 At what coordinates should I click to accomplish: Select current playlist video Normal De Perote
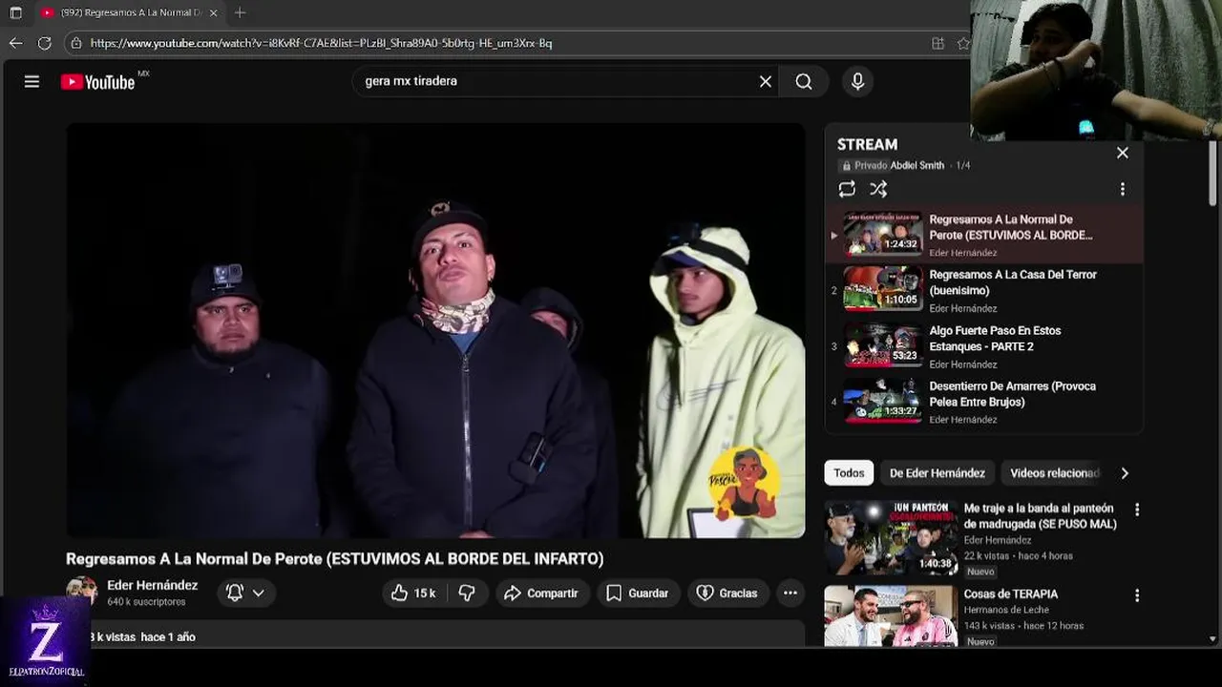click(983, 234)
